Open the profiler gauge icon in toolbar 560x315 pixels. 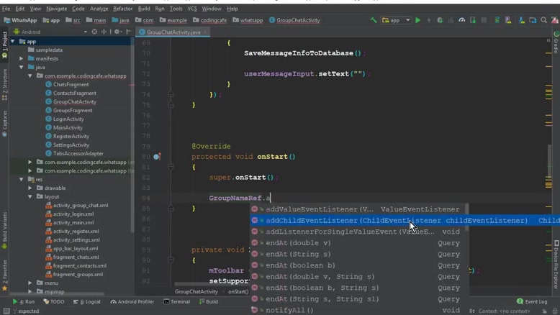[x=462, y=20]
